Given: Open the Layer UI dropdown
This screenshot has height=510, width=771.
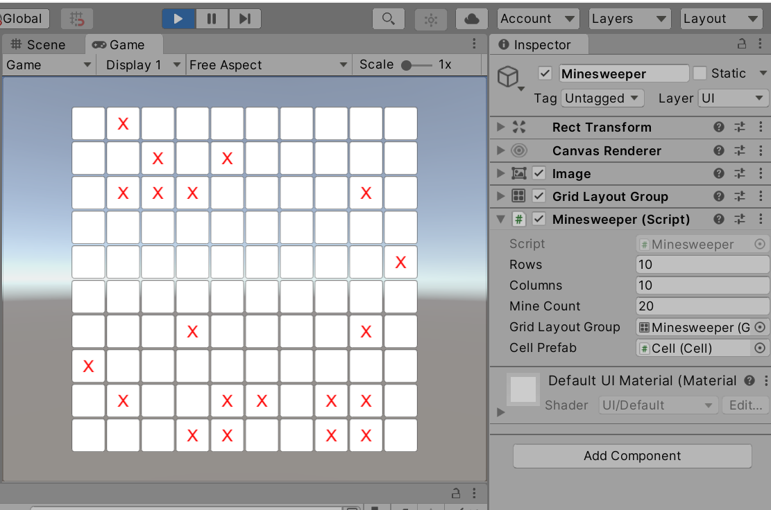Looking at the screenshot, I should tap(732, 98).
